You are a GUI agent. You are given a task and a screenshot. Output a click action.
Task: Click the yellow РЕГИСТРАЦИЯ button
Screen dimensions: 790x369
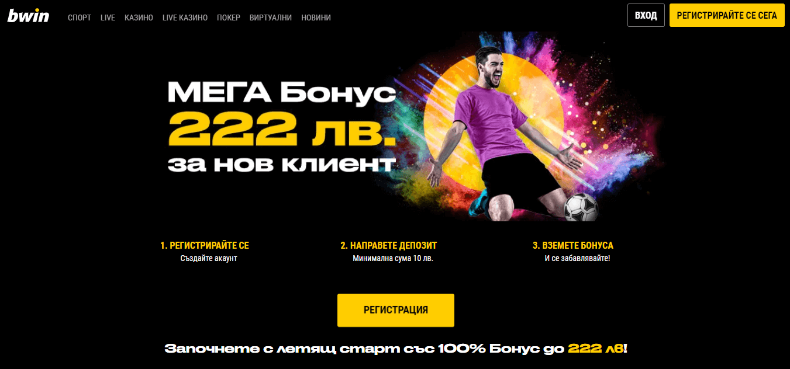pos(396,310)
